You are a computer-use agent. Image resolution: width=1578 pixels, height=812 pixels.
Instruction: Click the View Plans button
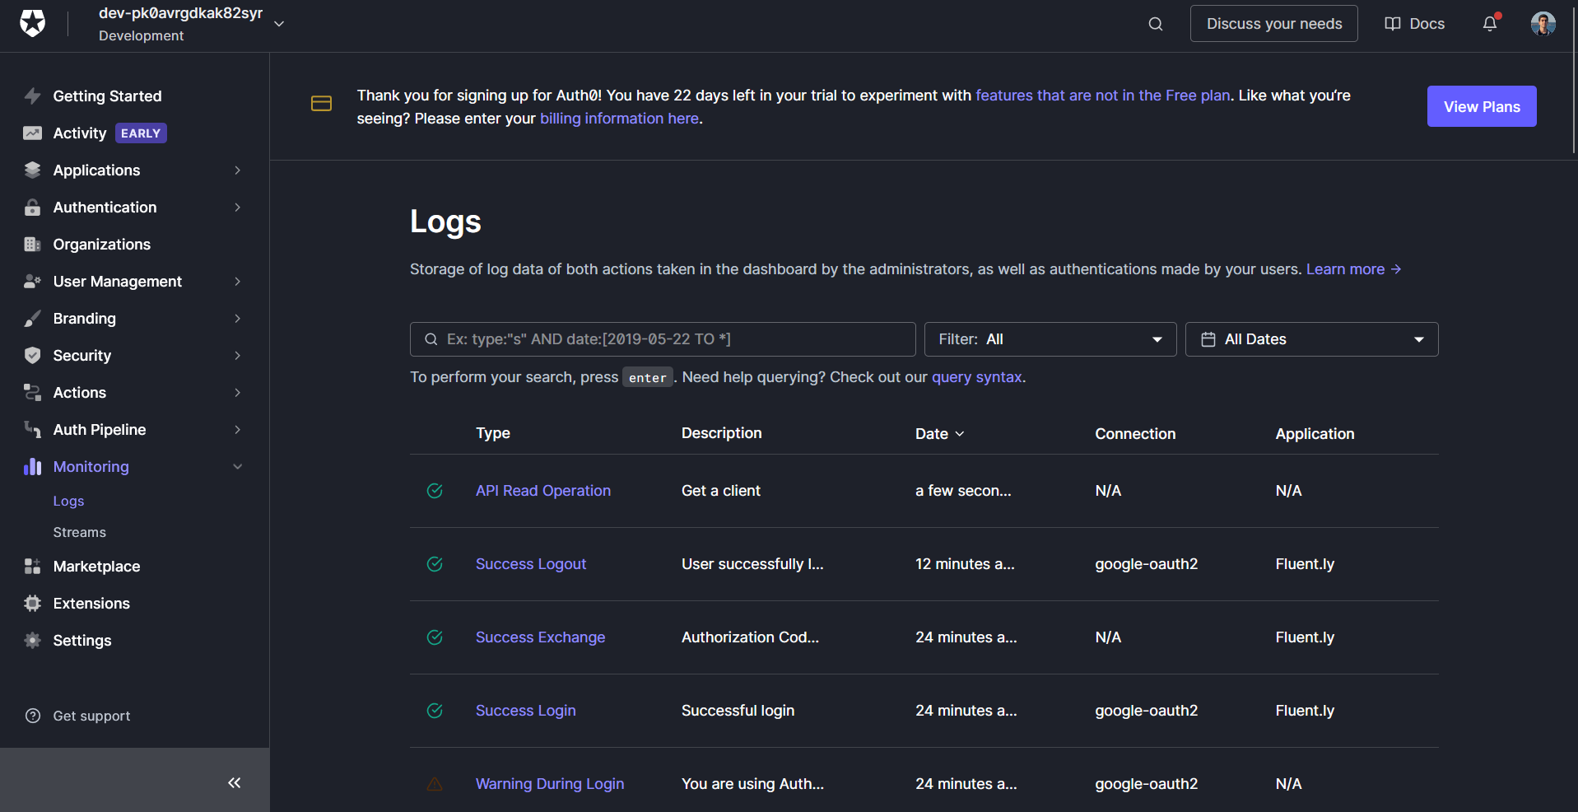(x=1481, y=106)
